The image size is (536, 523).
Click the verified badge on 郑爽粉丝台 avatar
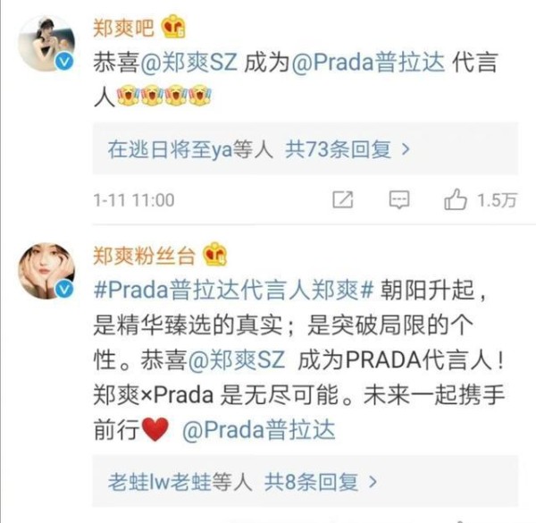coord(64,290)
